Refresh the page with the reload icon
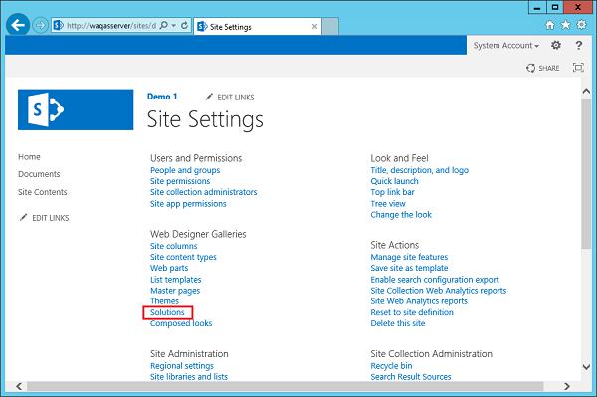 (184, 26)
